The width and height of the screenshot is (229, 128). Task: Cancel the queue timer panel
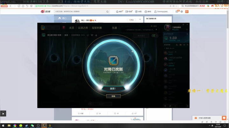[x=187, y=34]
